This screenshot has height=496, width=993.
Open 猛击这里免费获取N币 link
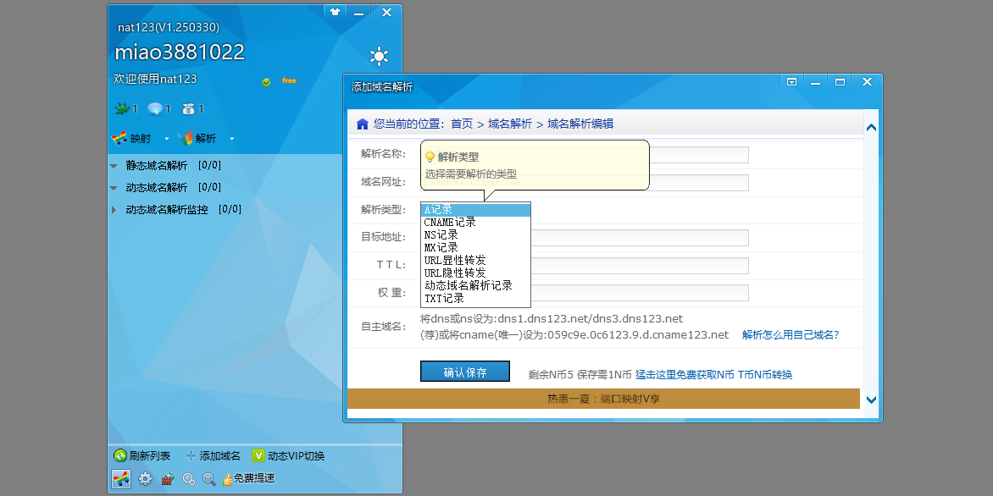point(685,374)
